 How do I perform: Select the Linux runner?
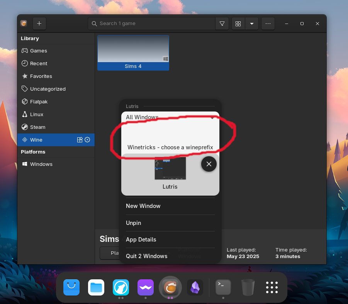(x=56, y=115)
